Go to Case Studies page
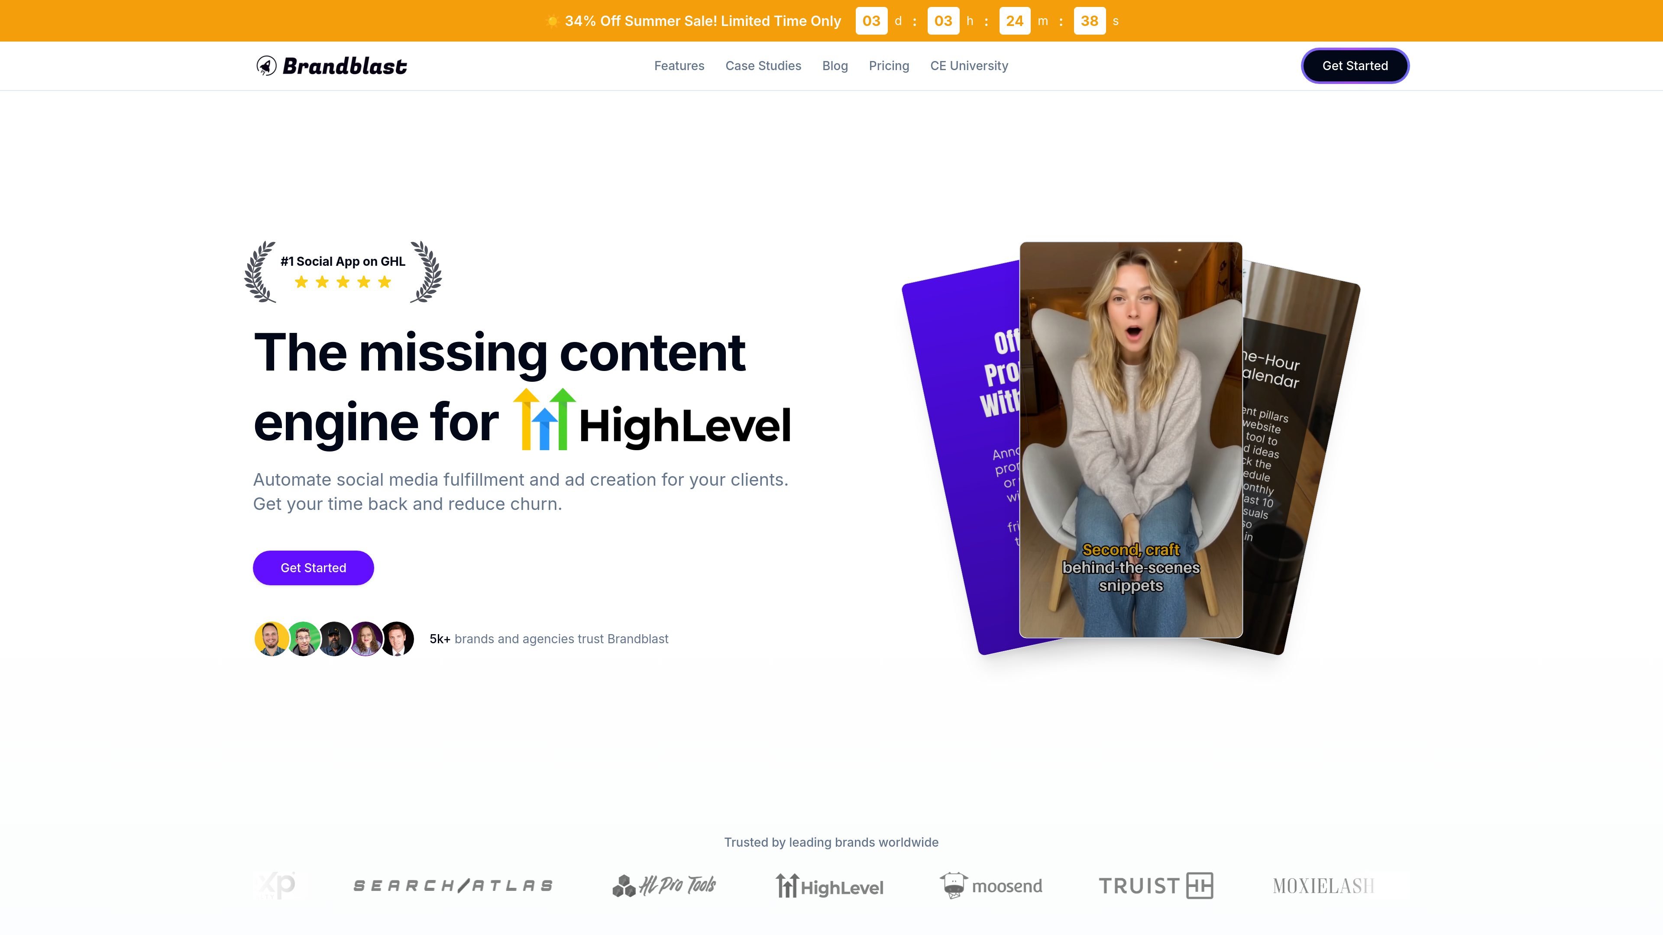Image resolution: width=1663 pixels, height=935 pixels. click(x=763, y=66)
